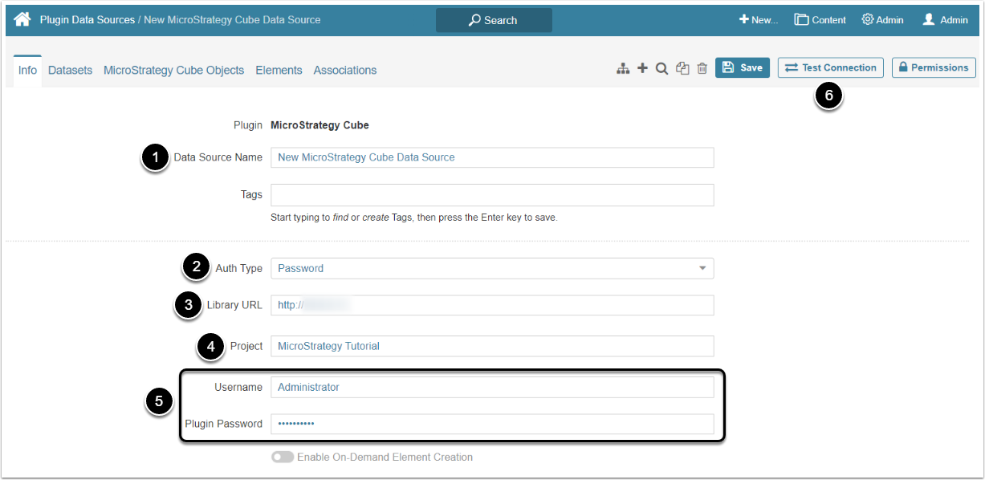Edit the Library URL field
The image size is (985, 480).
pyautogui.click(x=492, y=305)
